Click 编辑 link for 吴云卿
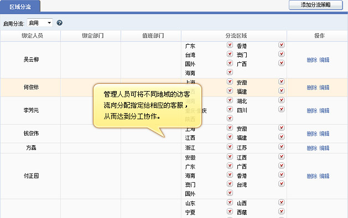The height and width of the screenshot is (218, 348). coord(324,60)
